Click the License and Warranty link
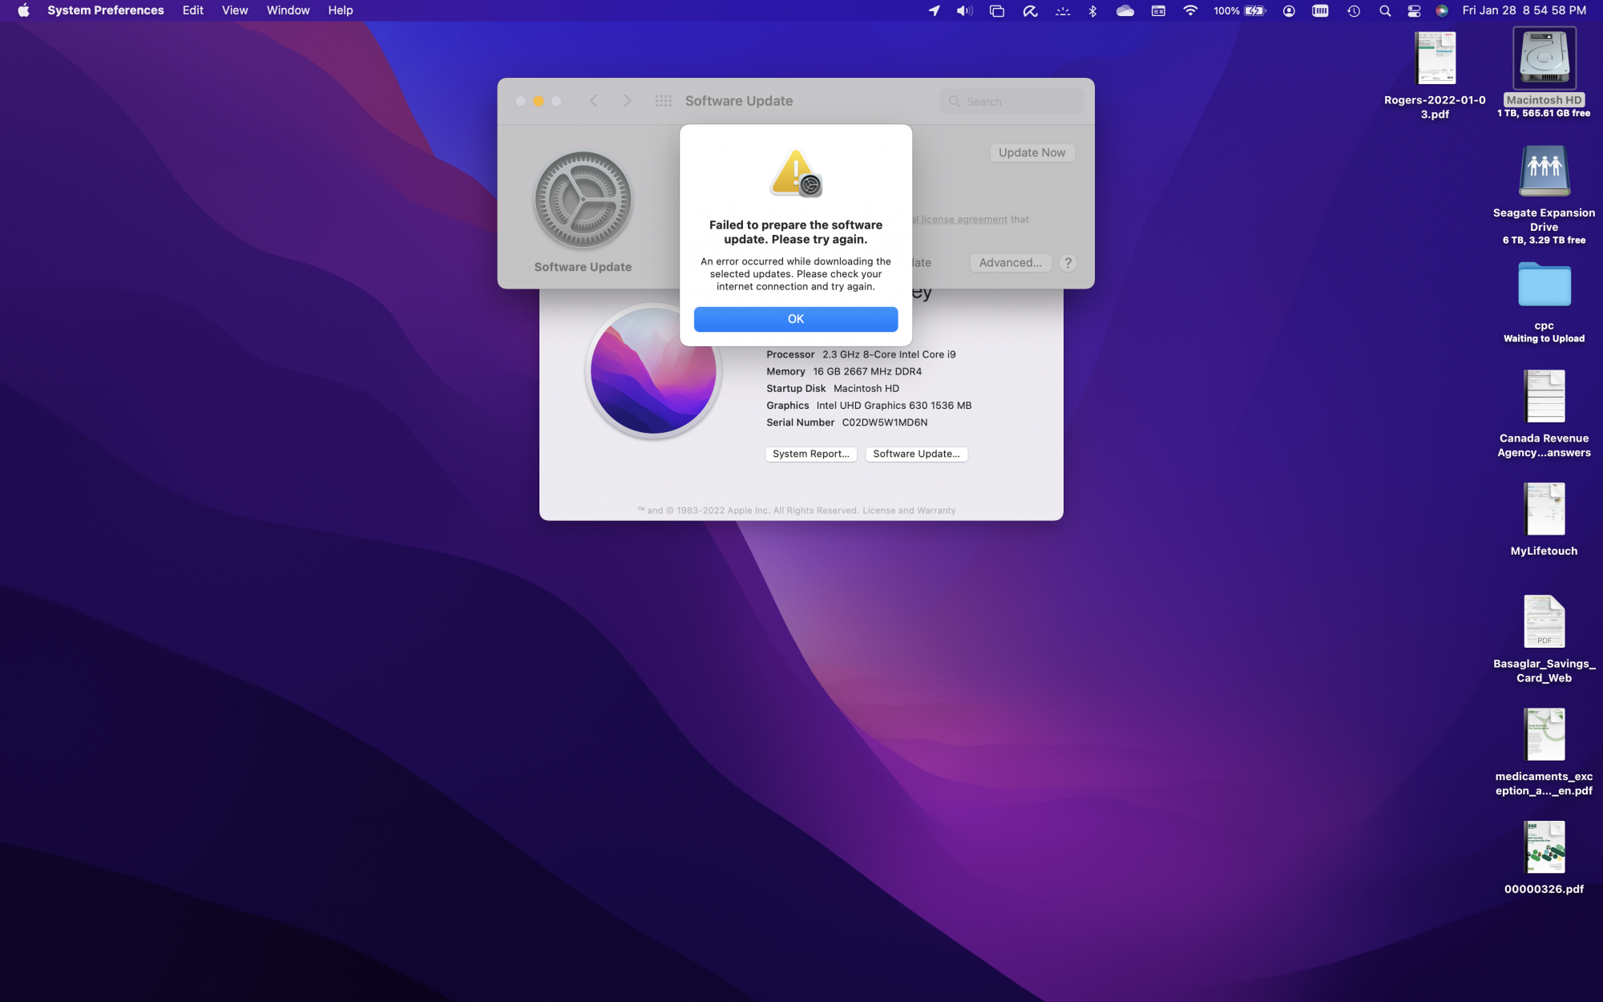 click(x=909, y=511)
